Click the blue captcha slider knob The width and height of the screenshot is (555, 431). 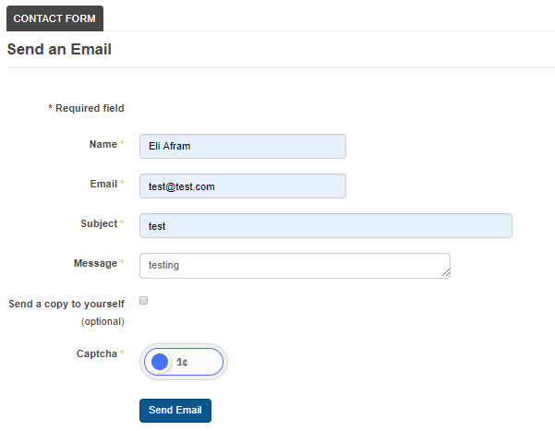(x=160, y=362)
